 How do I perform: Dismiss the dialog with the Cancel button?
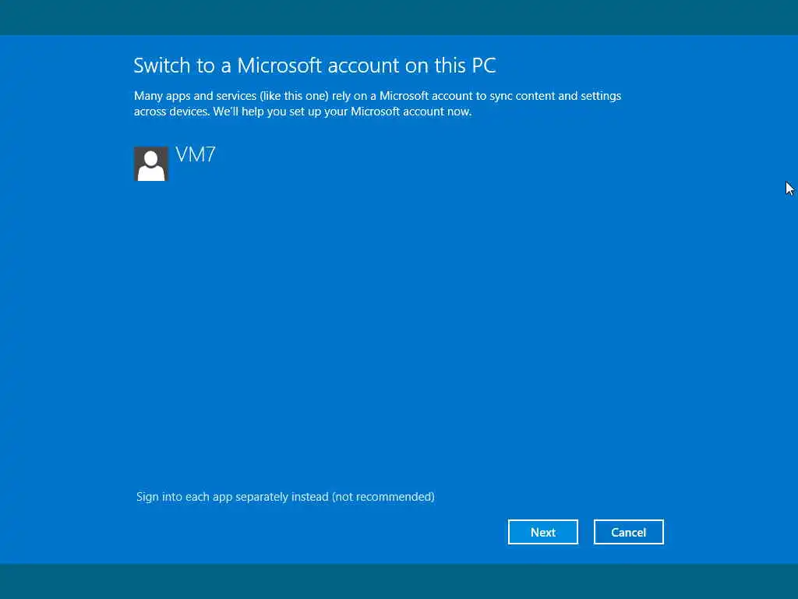[628, 532]
